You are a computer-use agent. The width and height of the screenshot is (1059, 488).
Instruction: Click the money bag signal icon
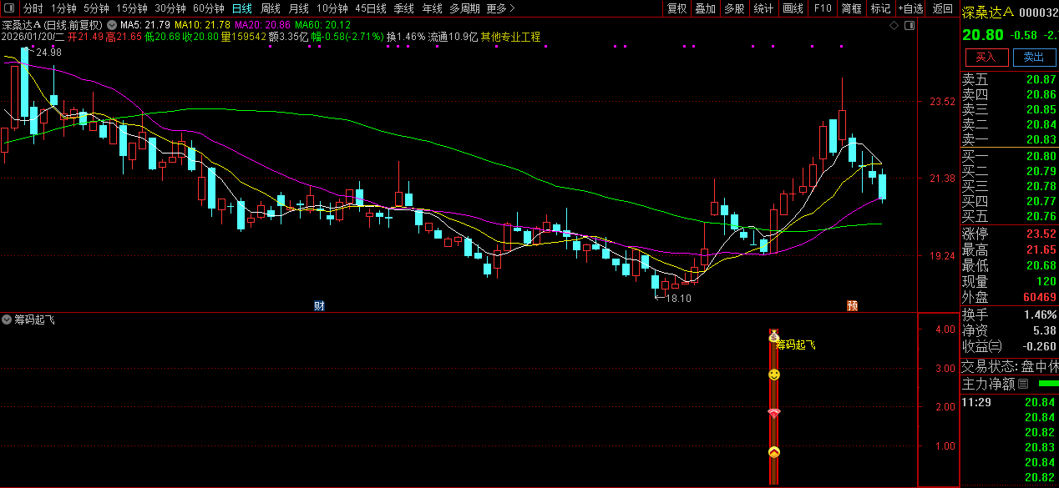coord(773,337)
